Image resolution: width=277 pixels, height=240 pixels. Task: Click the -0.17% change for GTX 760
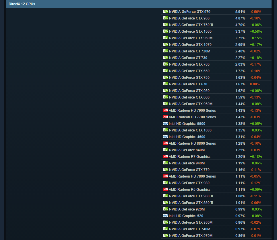255,64
